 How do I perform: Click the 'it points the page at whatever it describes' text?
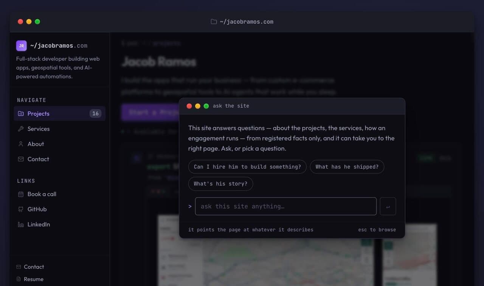click(x=251, y=230)
